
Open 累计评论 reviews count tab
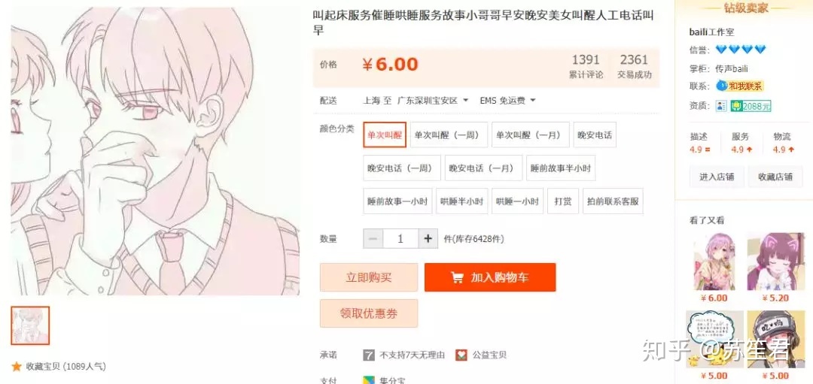[586, 67]
